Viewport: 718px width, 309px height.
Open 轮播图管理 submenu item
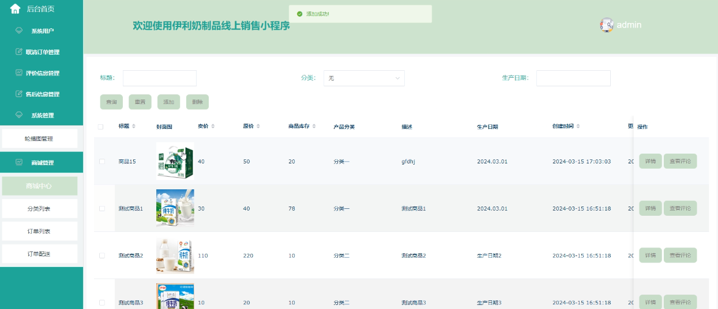40,139
